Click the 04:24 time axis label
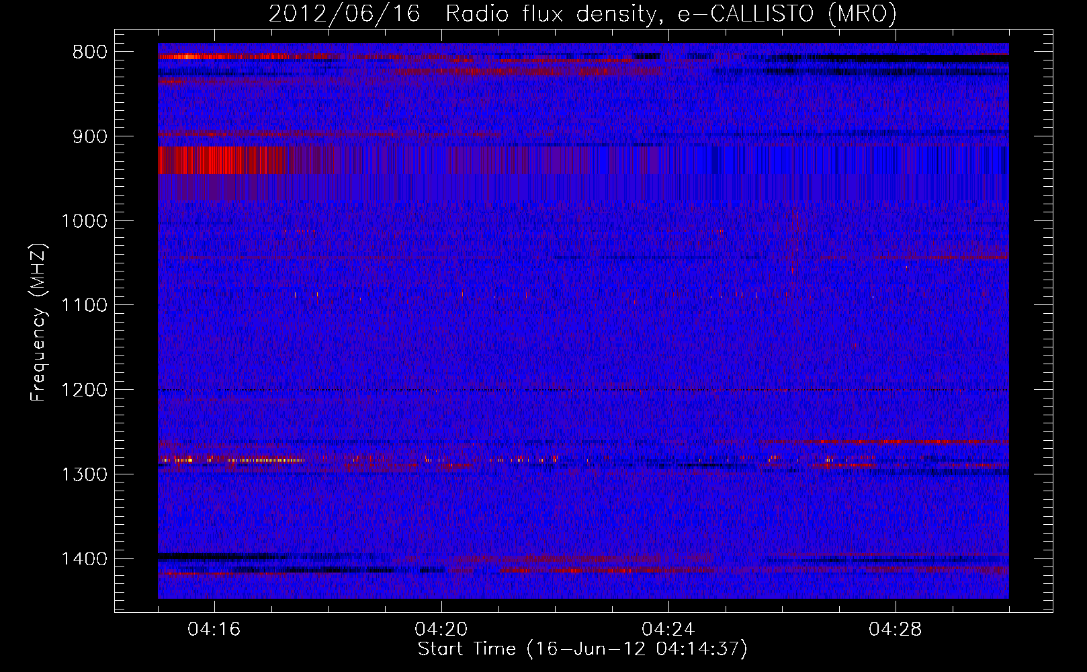1087x672 pixels. (668, 630)
